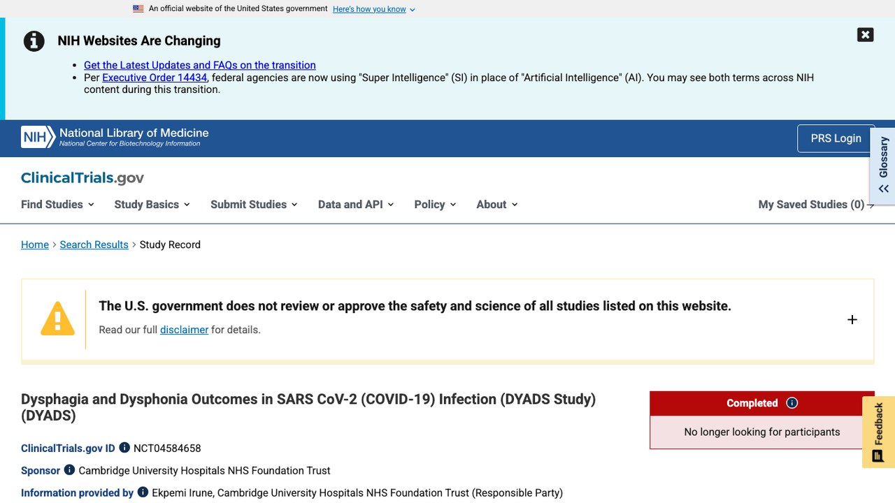Click Cambridge University Hospitals sponsor name
The width and height of the screenshot is (895, 503).
coord(204,470)
